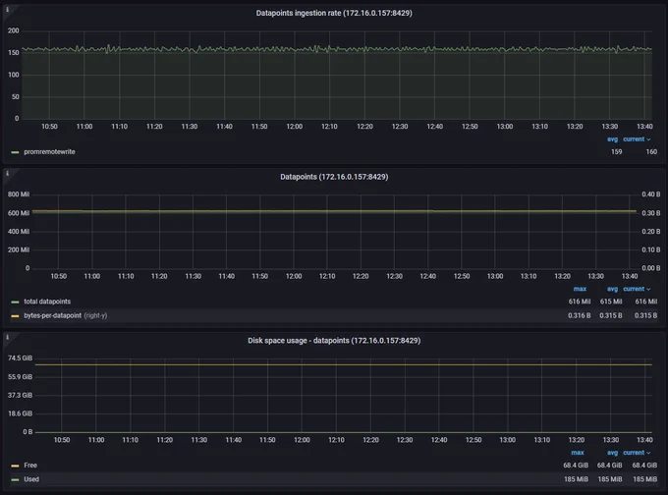Click the Free series yellow color swatch
The height and width of the screenshot is (495, 668).
(15, 466)
